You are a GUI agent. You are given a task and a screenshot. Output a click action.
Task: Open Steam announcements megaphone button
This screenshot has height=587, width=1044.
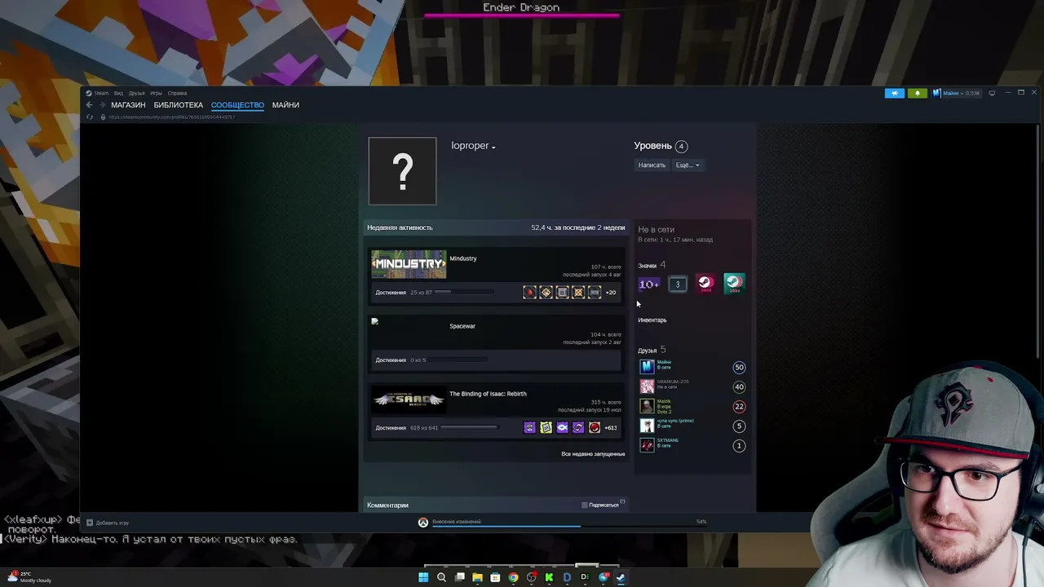point(895,93)
